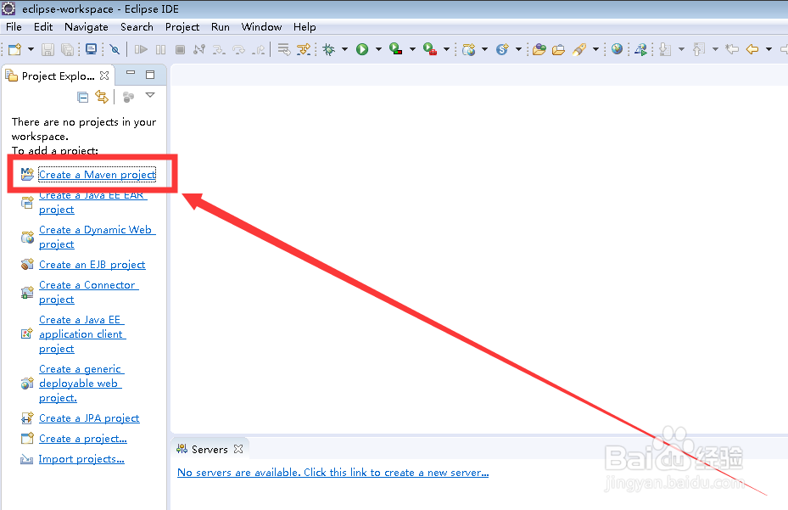Click the Launch Web Service Explorer icon
Screen dimensions: 788x510
click(x=640, y=49)
